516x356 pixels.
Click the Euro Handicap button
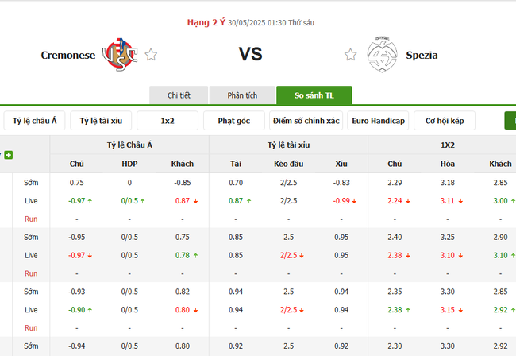pos(378,121)
